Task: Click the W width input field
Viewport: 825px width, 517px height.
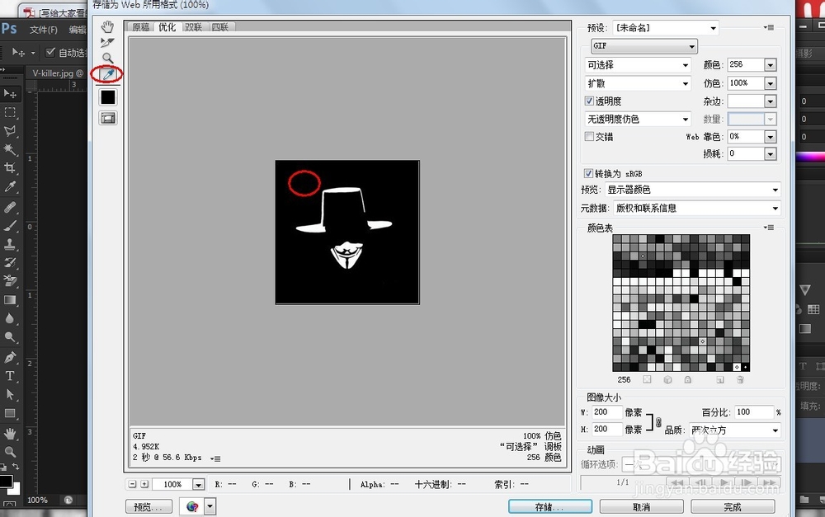Action: [x=607, y=412]
